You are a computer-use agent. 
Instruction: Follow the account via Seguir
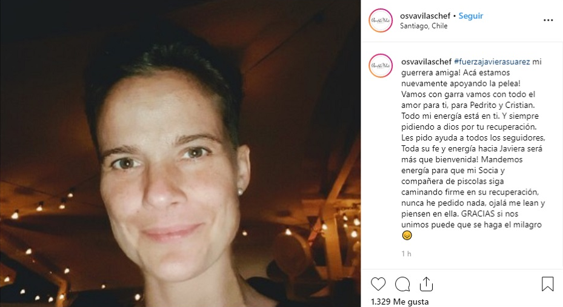[x=471, y=16]
